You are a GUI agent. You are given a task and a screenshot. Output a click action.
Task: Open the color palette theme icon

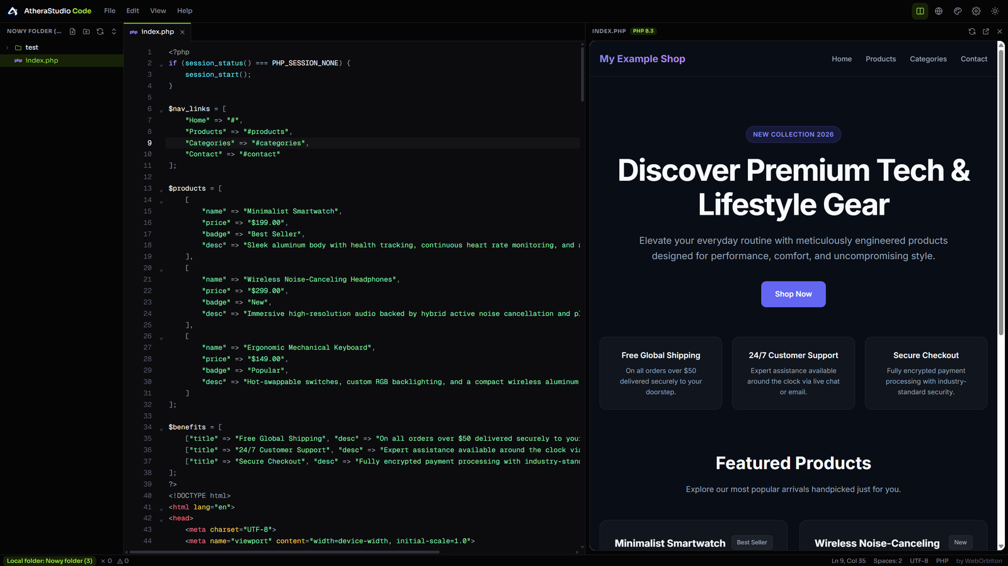[x=958, y=11]
